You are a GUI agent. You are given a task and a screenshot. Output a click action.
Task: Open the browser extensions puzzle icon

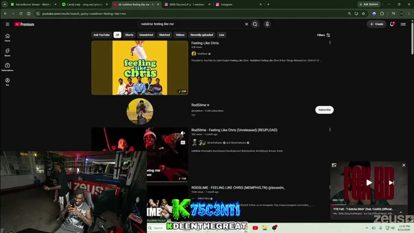click(x=382, y=14)
